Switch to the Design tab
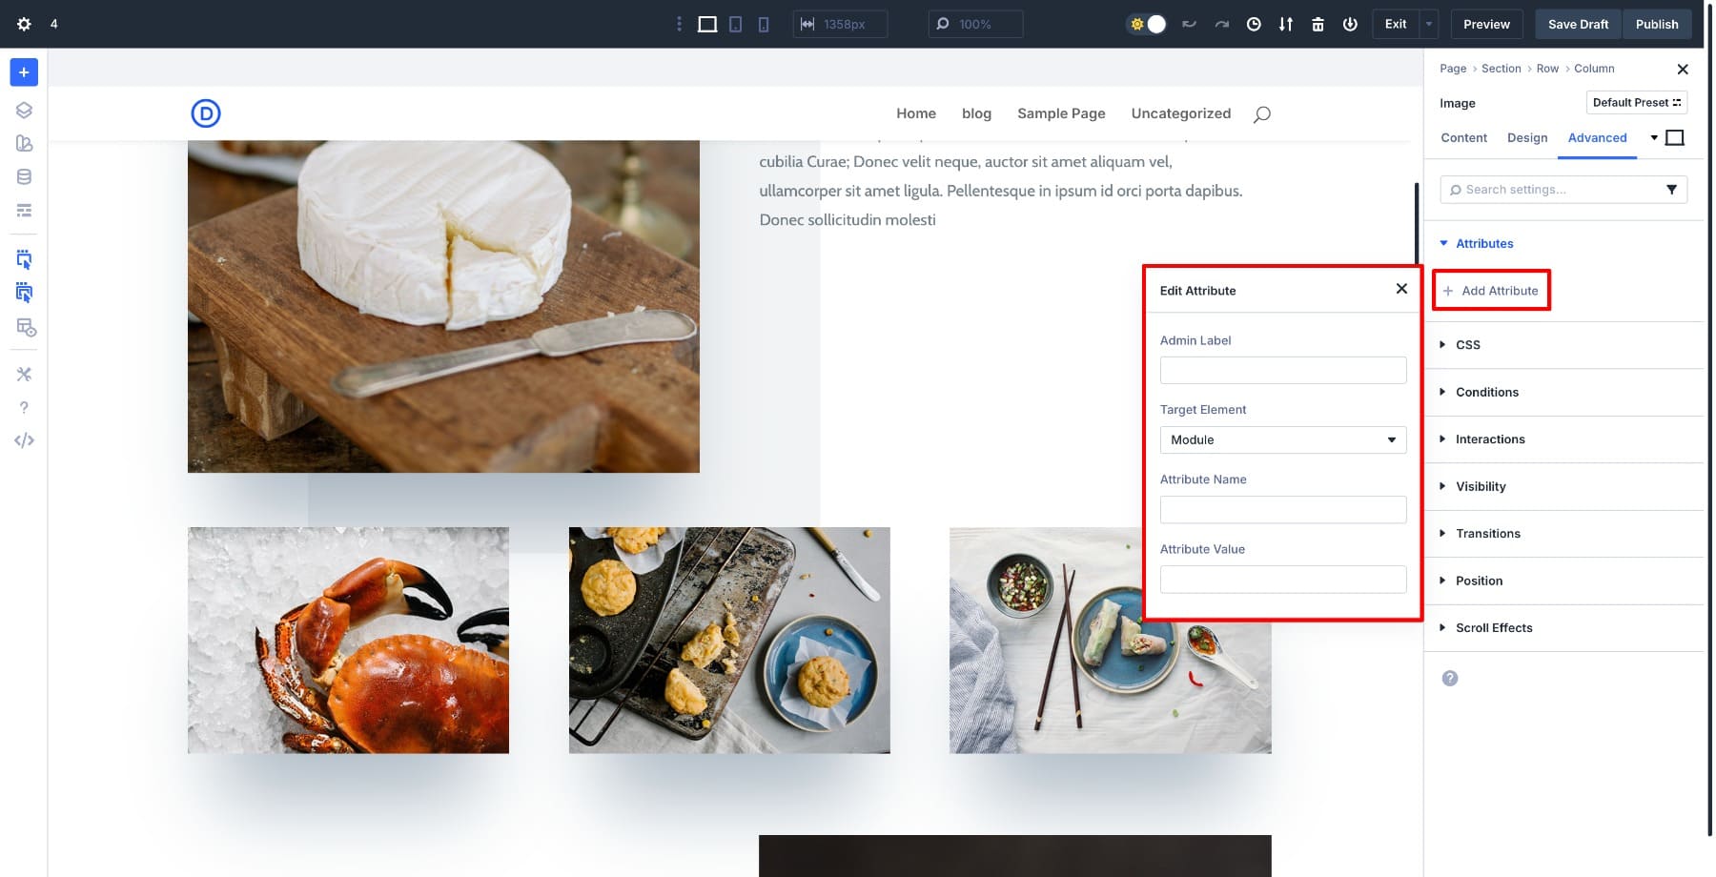 pos(1526,138)
